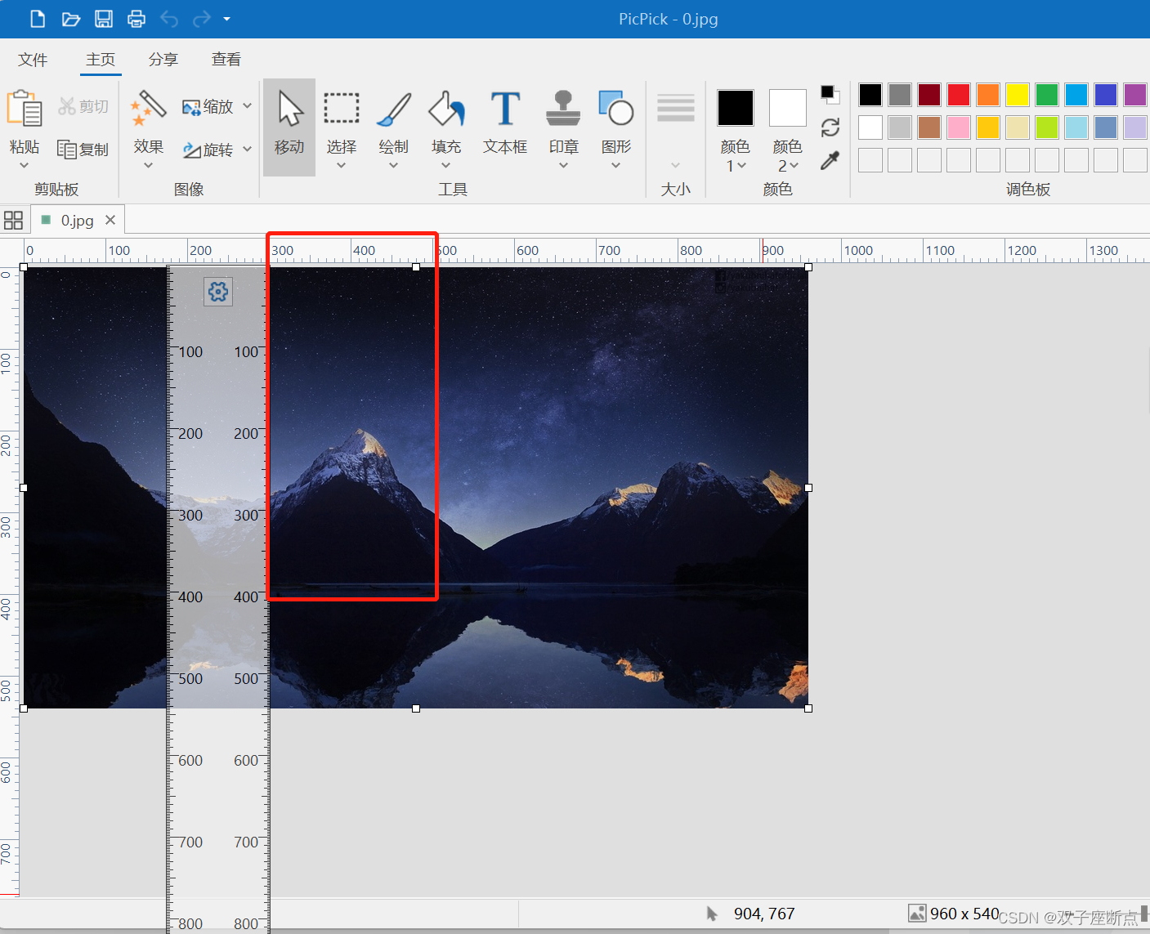Open the ruler settings gear on canvas

(x=217, y=291)
